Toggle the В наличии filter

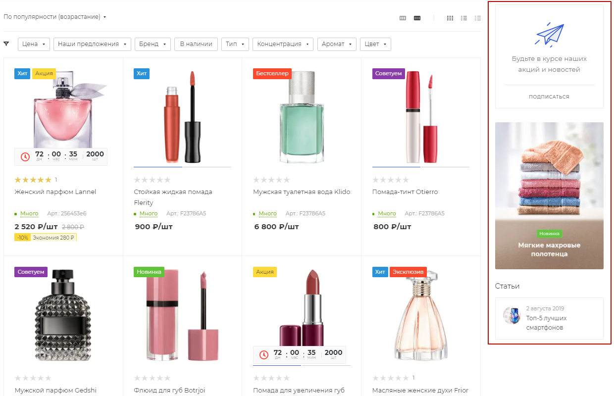[x=196, y=44]
